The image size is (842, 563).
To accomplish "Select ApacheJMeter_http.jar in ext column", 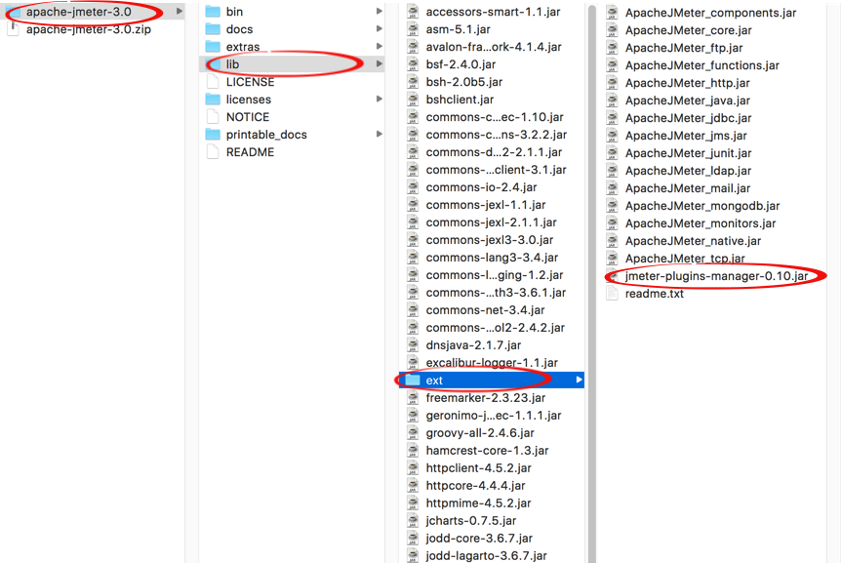I will click(x=687, y=83).
